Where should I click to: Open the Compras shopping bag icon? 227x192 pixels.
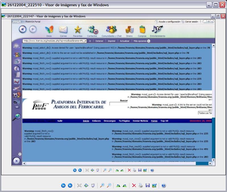point(142,30)
